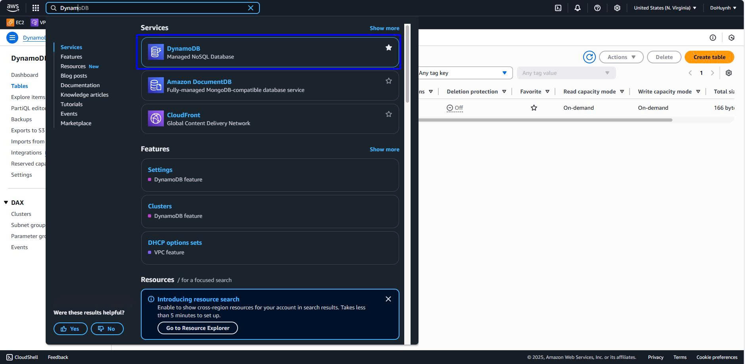Click the search results vertical scrollbar
This screenshot has height=364, width=745.
407,63
